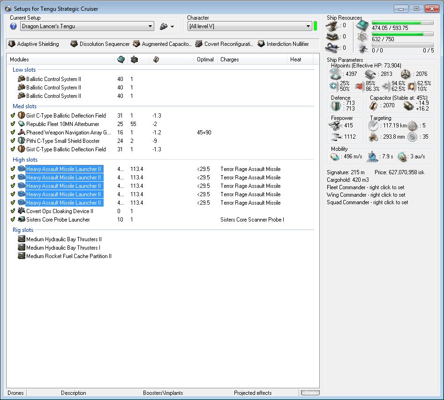Image resolution: width=444 pixels, height=400 pixels.
Task: Select Adaptive Shielding subsystem
Action: (34, 44)
